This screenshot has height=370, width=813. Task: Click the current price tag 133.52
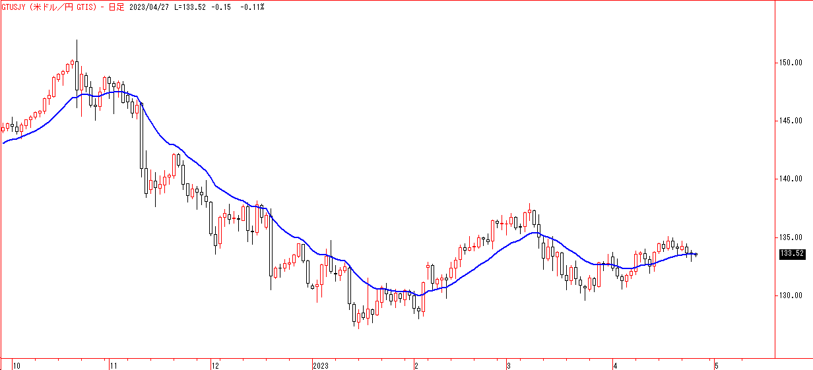tap(792, 253)
